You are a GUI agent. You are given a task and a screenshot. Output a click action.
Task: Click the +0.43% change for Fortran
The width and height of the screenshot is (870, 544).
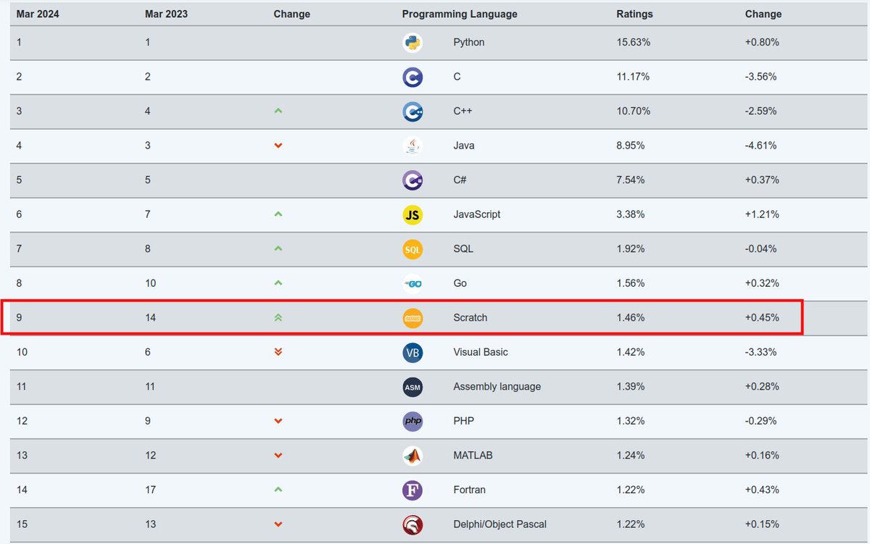(762, 490)
